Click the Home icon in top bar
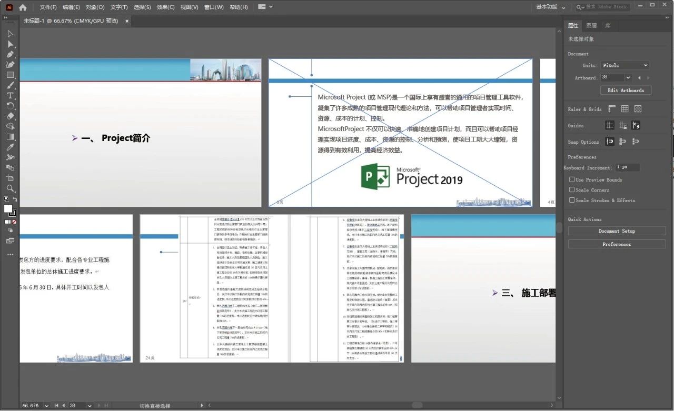 [23, 7]
